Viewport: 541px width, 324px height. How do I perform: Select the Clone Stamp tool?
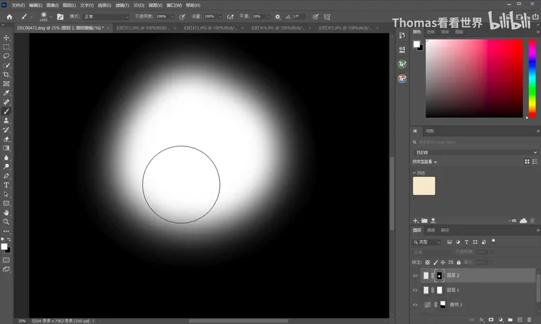pos(6,121)
